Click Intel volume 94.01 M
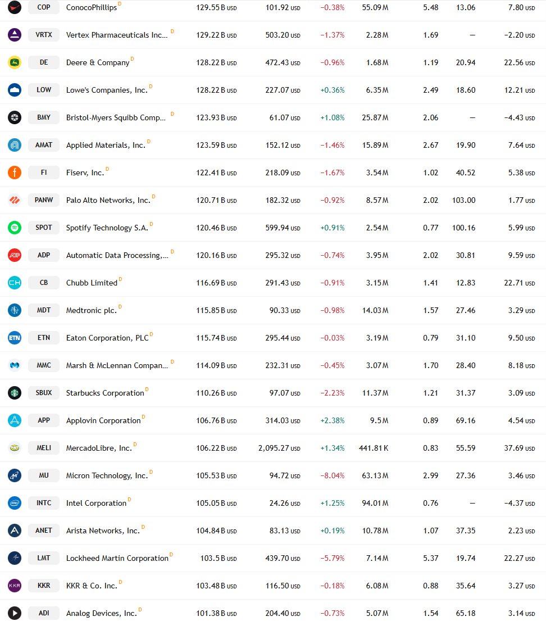This screenshot has width=546, height=621. [x=375, y=503]
